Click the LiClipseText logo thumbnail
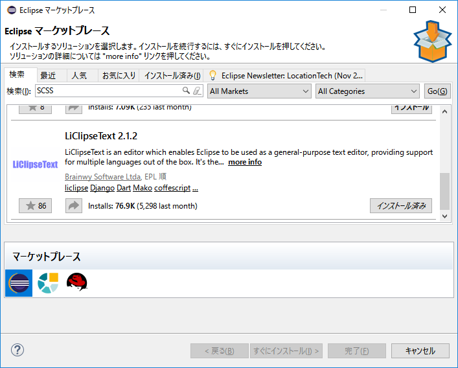 (36, 165)
